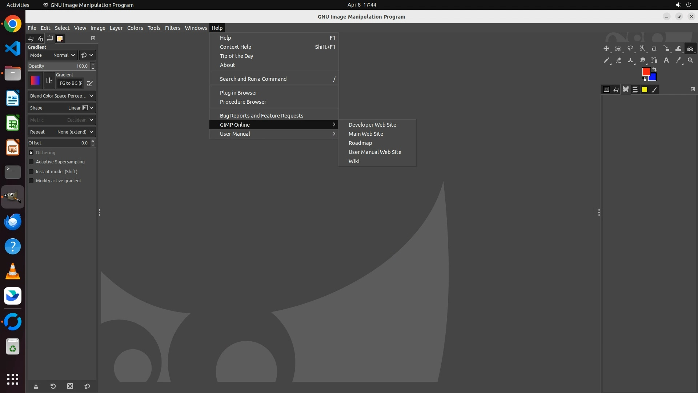698x393 pixels.
Task: Select the Eraser tool
Action: 618,60
